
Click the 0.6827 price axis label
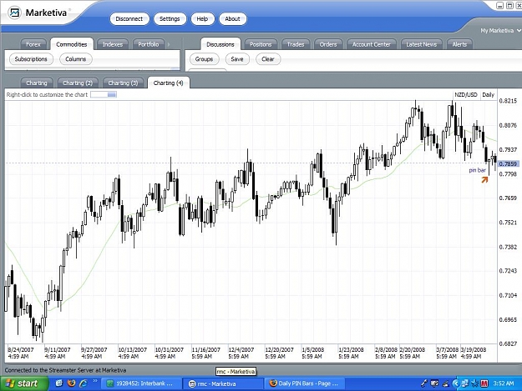[508, 343]
